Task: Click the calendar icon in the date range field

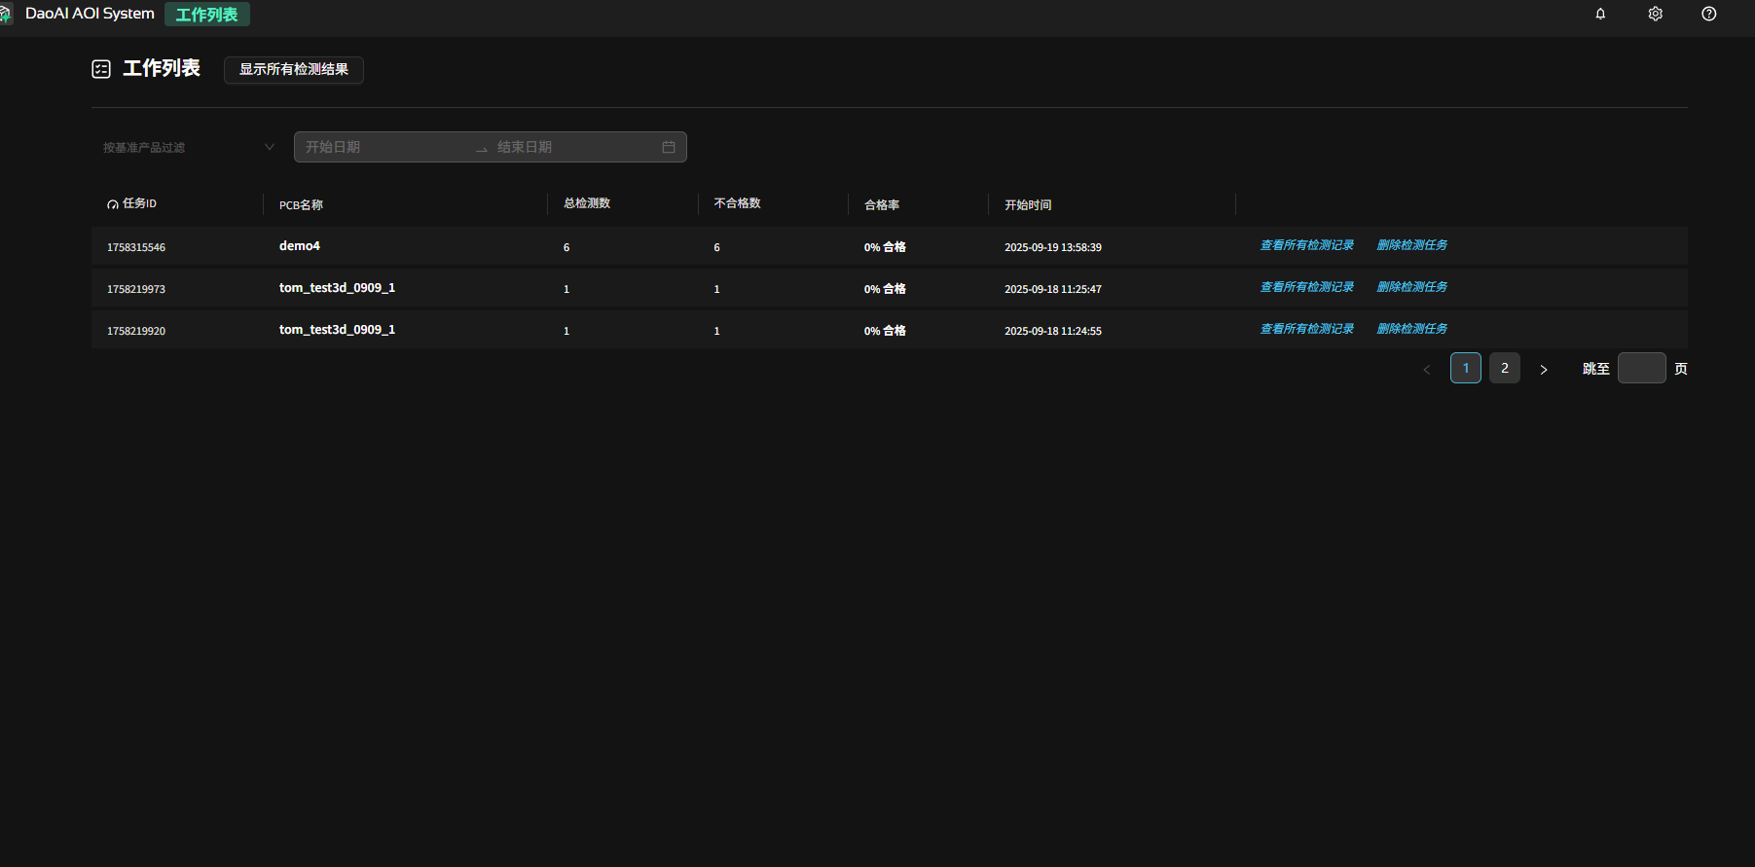Action: pos(669,147)
